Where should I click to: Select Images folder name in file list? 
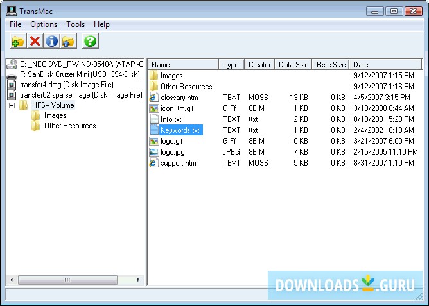click(171, 76)
